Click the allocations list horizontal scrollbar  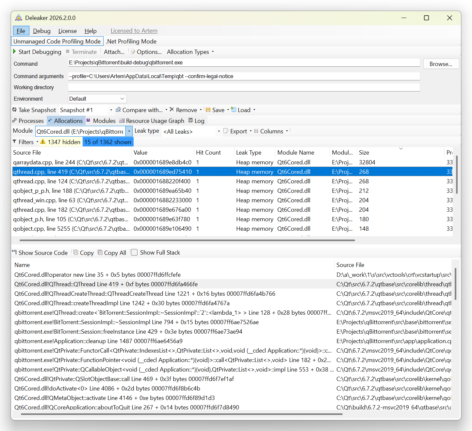tap(187, 240)
